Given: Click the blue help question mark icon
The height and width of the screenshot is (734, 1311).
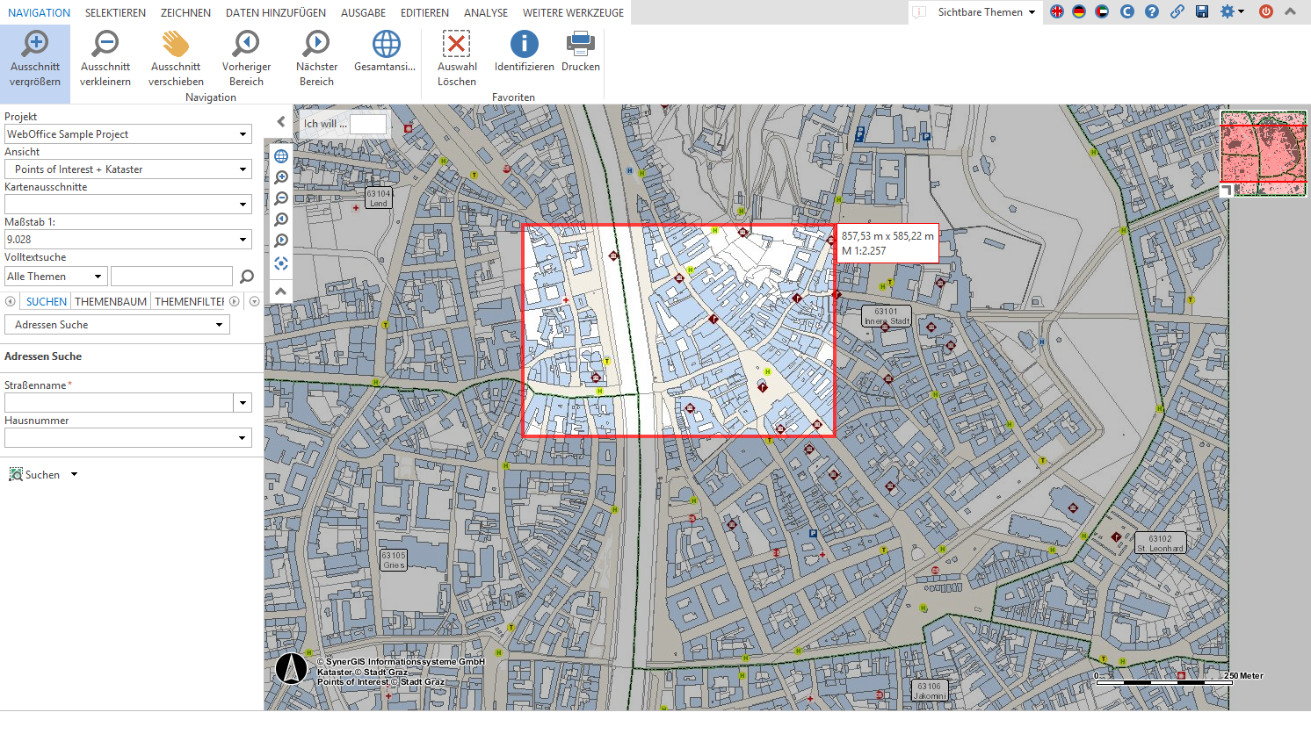Looking at the screenshot, I should tap(1152, 12).
